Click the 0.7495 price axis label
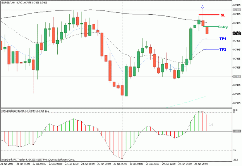242x166 pixels. [237, 5]
